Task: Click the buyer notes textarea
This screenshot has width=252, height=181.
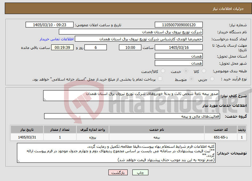Action: point(116,153)
